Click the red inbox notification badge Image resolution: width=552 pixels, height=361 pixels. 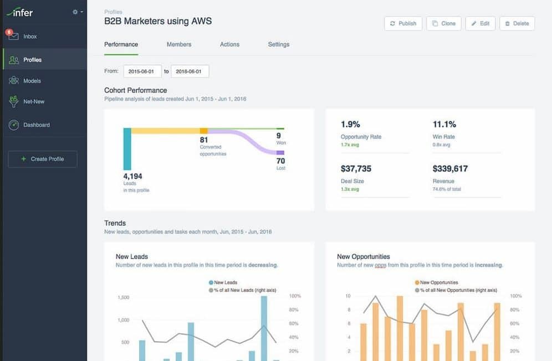pyautogui.click(x=9, y=32)
